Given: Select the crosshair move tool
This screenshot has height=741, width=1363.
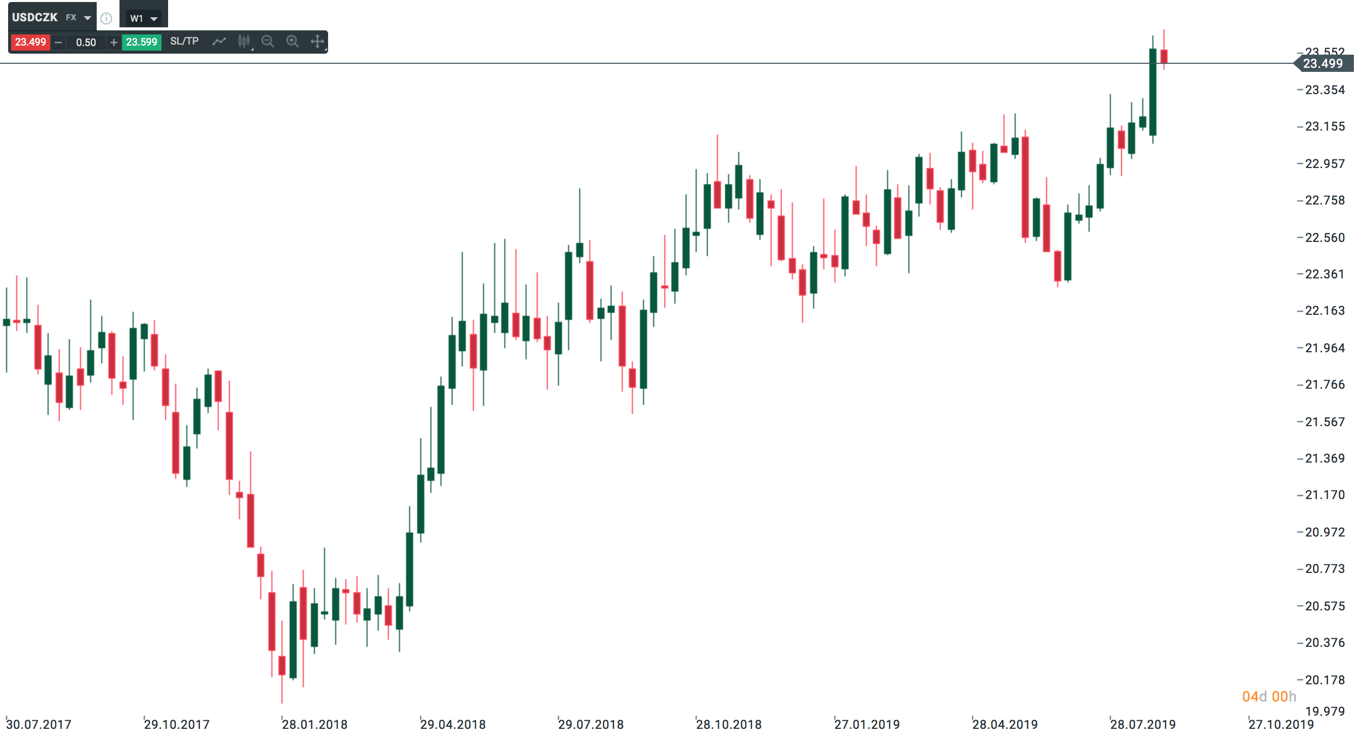Looking at the screenshot, I should 317,42.
